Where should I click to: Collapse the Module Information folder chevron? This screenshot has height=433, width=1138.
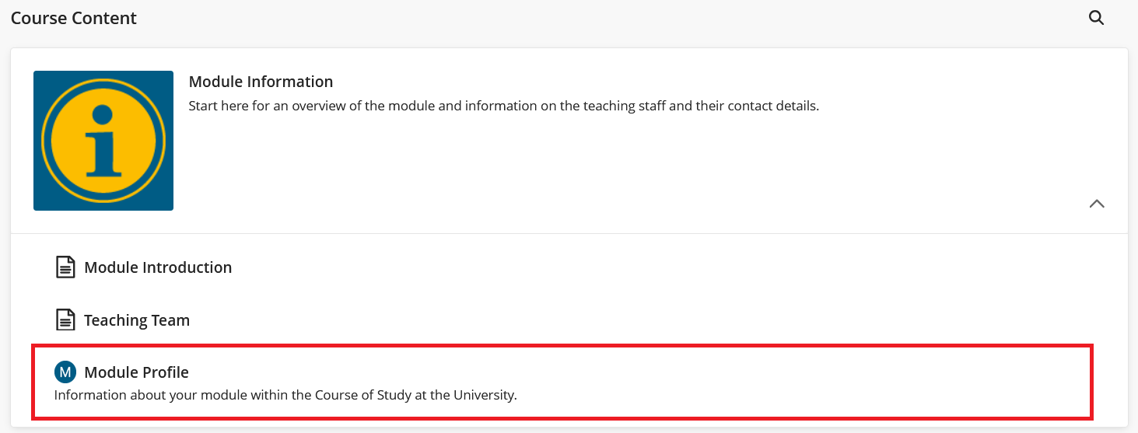1097,204
